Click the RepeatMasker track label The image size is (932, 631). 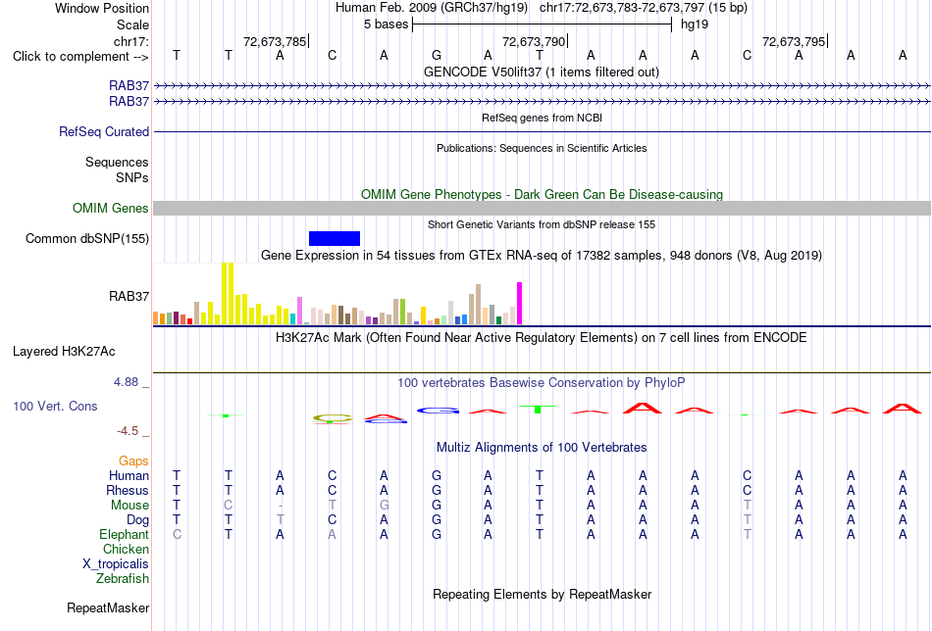[108, 607]
